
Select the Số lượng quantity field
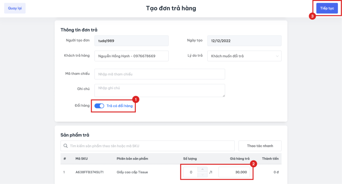pyautogui.click(x=191, y=172)
